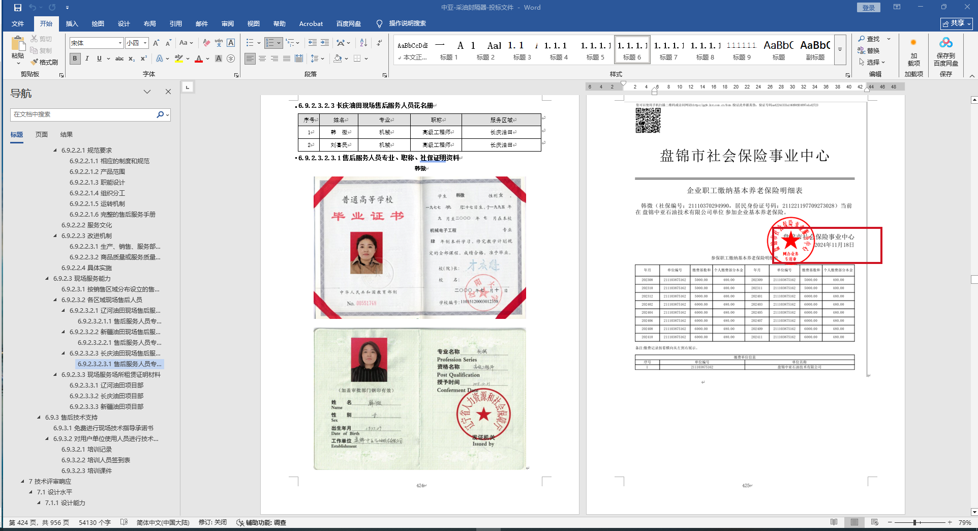
Task: Toggle print layout view button
Action: click(x=854, y=522)
